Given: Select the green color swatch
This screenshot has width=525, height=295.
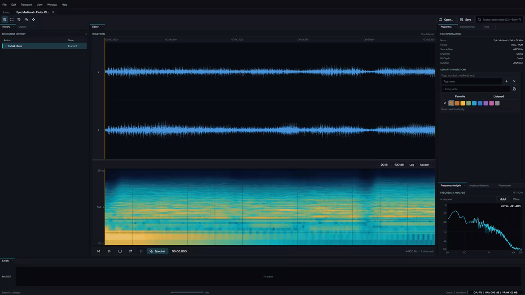Looking at the screenshot, I should click(x=468, y=104).
